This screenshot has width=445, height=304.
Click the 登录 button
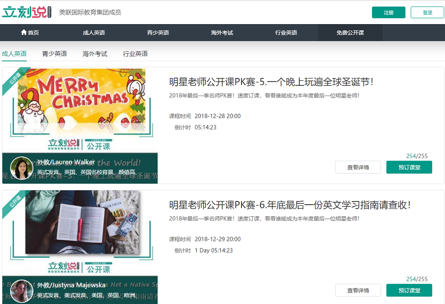[x=427, y=12]
